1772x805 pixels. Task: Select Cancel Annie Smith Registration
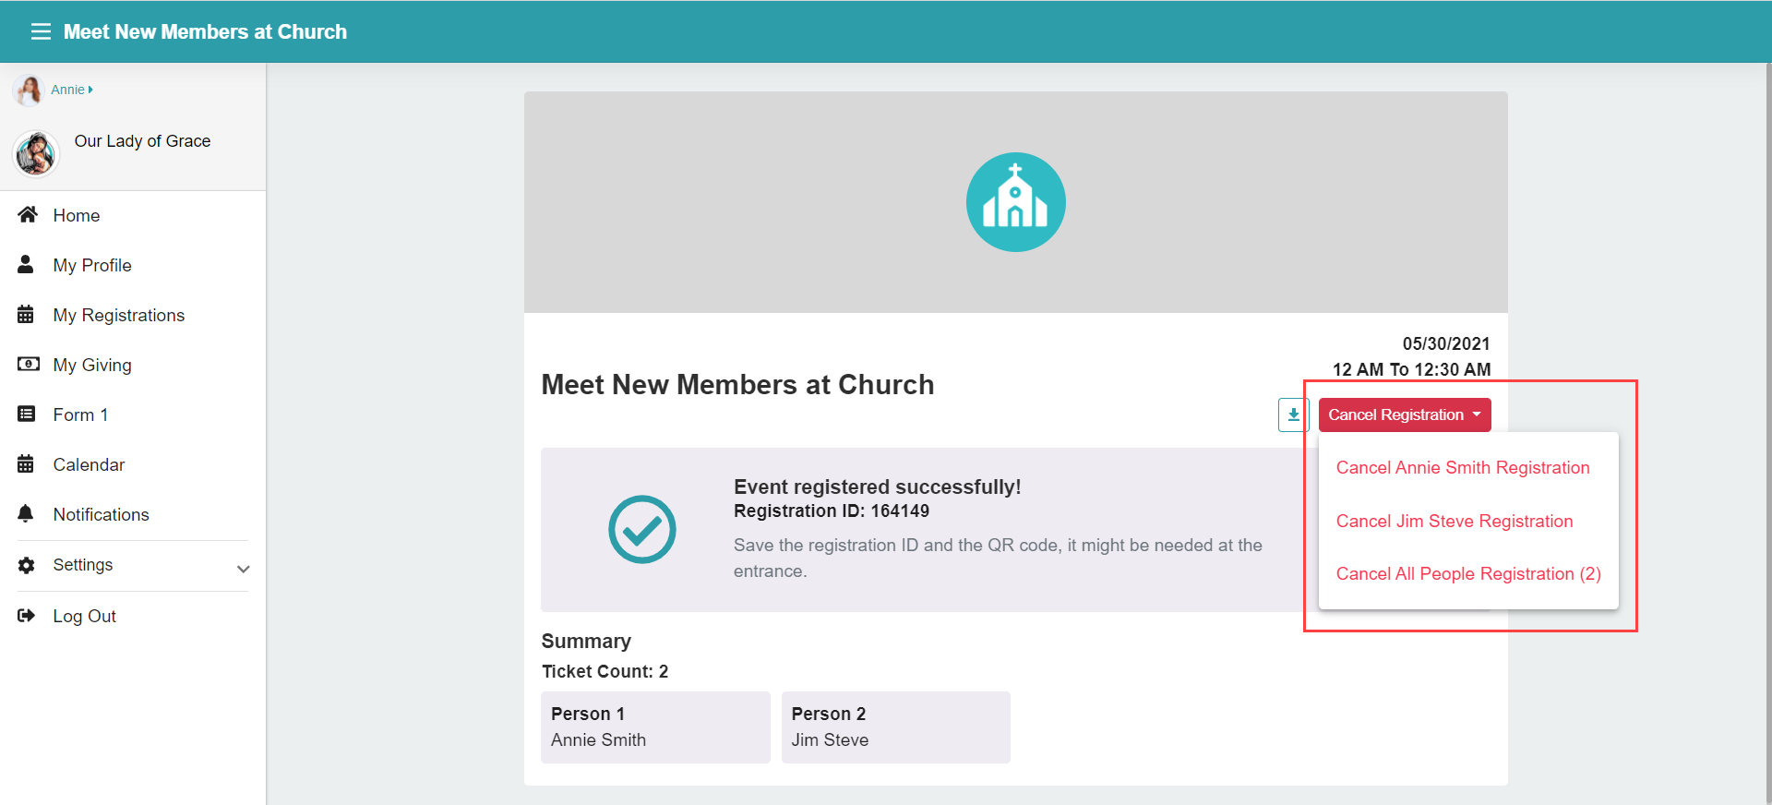[x=1463, y=467]
